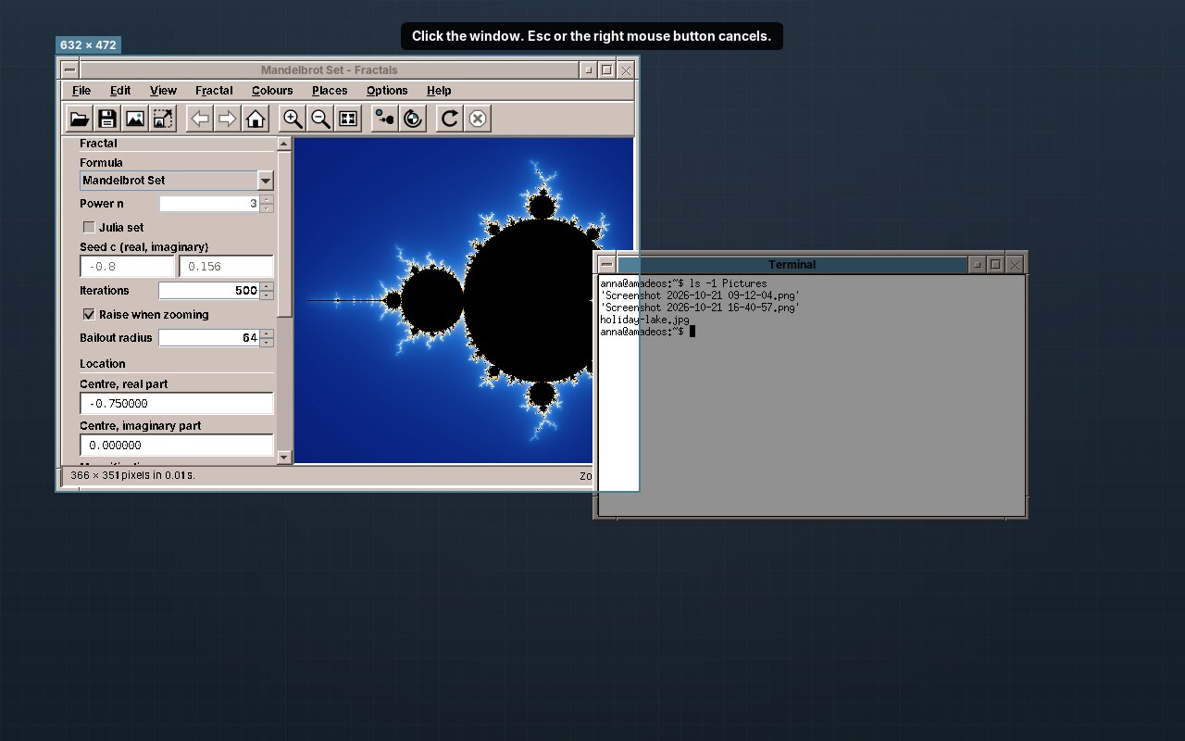Click the Mandelbrot fractal image canvas

(463, 300)
